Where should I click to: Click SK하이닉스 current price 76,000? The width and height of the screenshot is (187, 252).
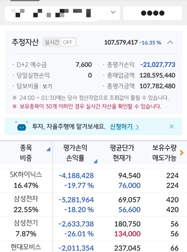click(129, 186)
